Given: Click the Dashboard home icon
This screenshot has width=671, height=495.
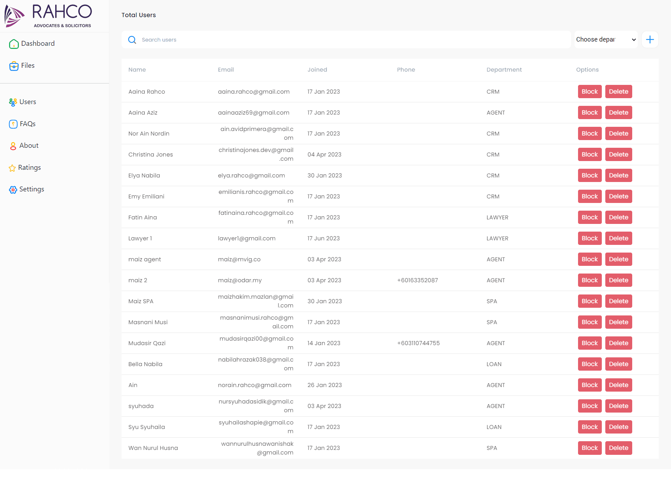Looking at the screenshot, I should pos(14,44).
